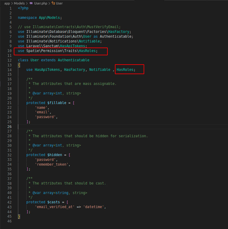This screenshot has height=229, width=228.
Task: Click HasRoles in the Spatie import line
Action: coord(87,51)
